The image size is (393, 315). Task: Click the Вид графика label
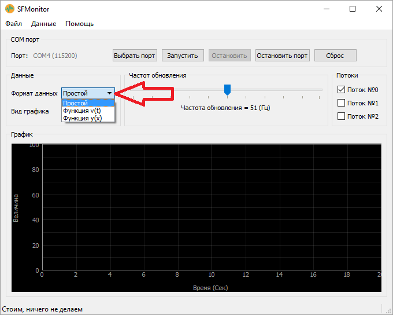[30, 111]
